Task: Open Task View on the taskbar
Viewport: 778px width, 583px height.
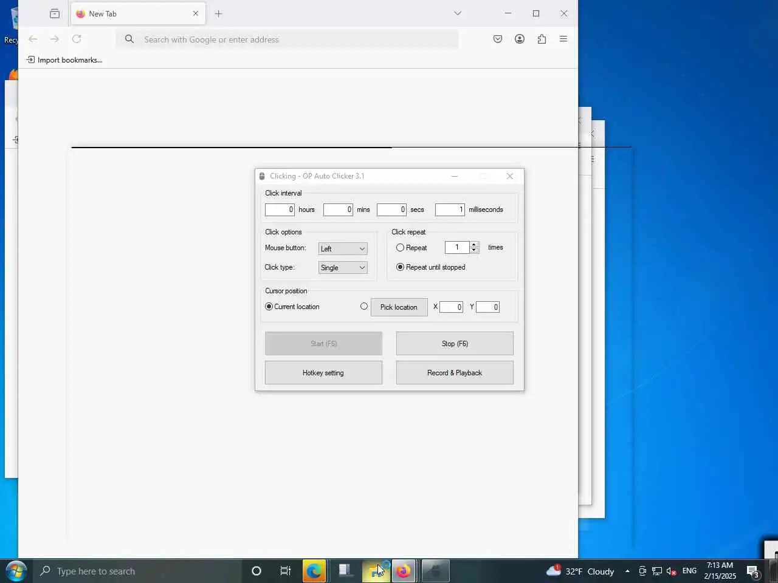Action: click(x=285, y=571)
